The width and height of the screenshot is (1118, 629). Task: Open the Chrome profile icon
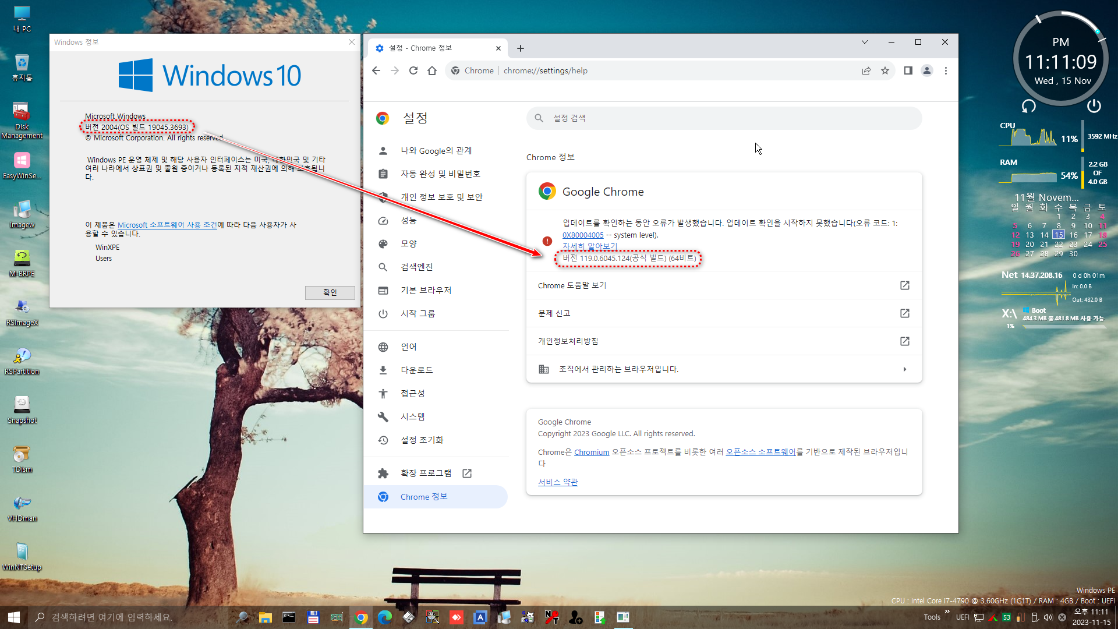[927, 70]
